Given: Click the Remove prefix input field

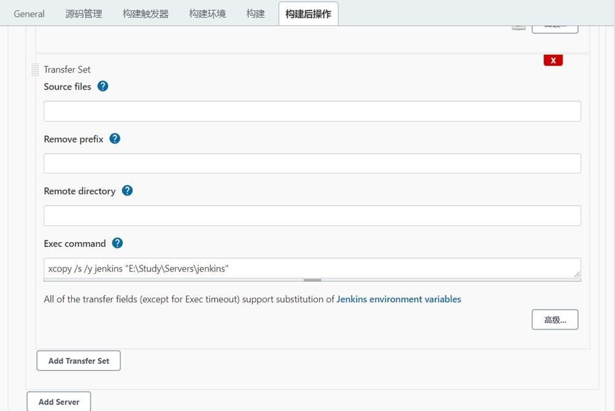Looking at the screenshot, I should [x=312, y=163].
